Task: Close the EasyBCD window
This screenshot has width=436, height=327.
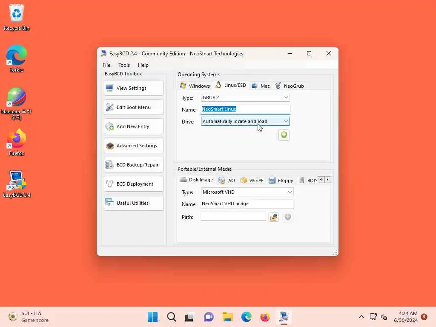Action: coord(328,53)
